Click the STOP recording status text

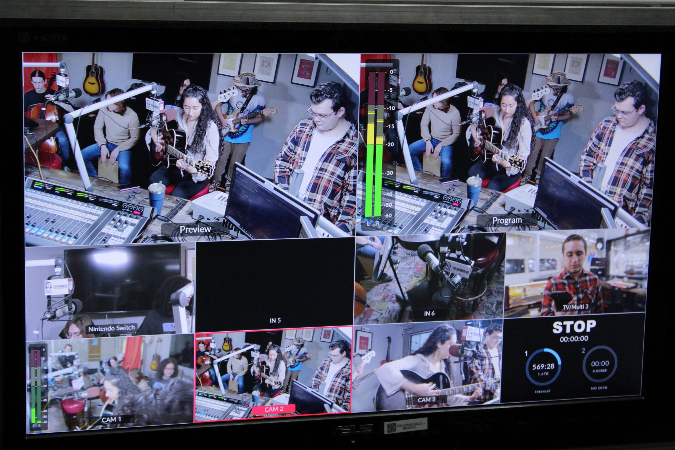pos(574,327)
